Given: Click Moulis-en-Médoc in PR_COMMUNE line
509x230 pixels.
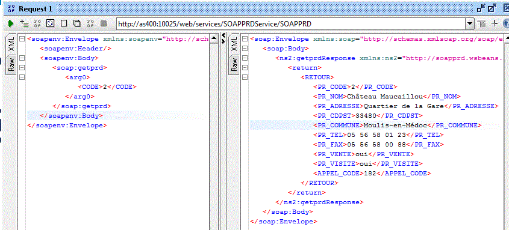Looking at the screenshot, I should coord(395,125).
